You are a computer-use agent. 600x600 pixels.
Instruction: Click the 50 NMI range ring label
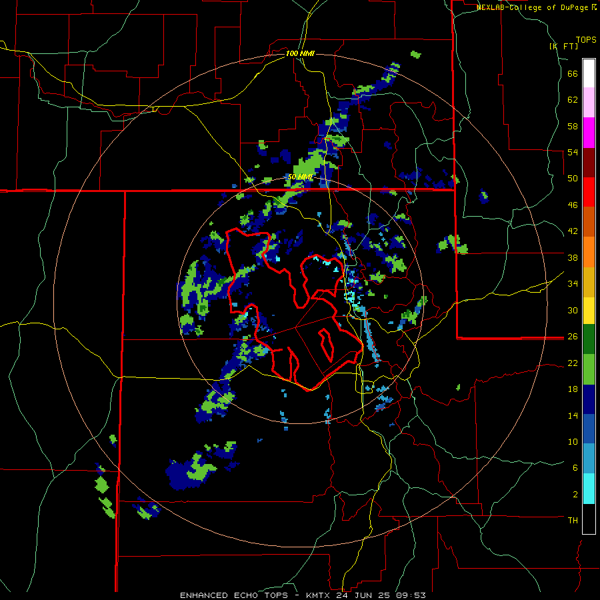click(x=300, y=177)
